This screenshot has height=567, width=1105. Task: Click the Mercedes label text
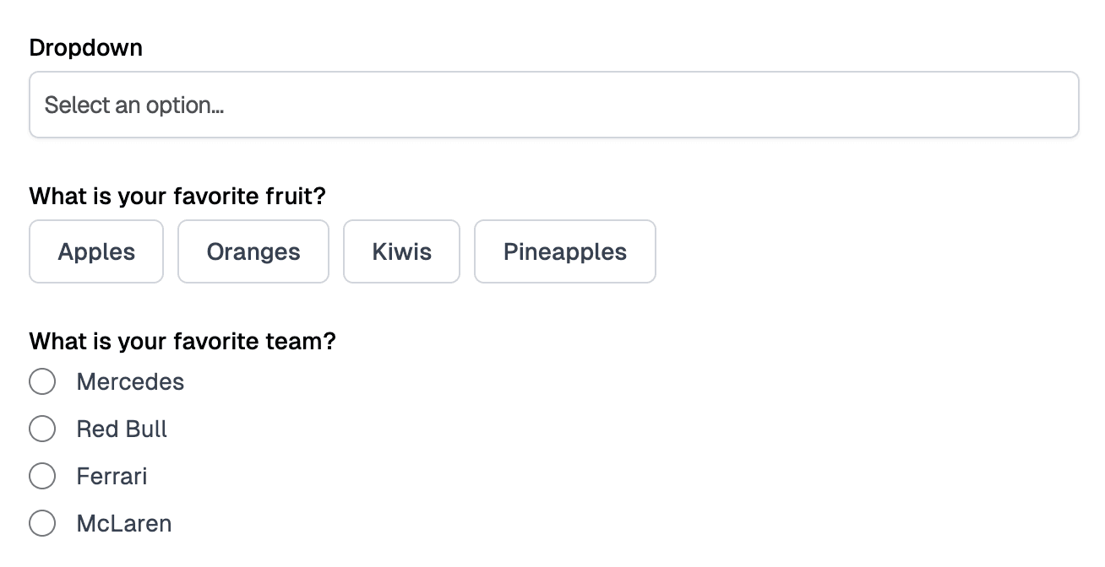pos(130,381)
